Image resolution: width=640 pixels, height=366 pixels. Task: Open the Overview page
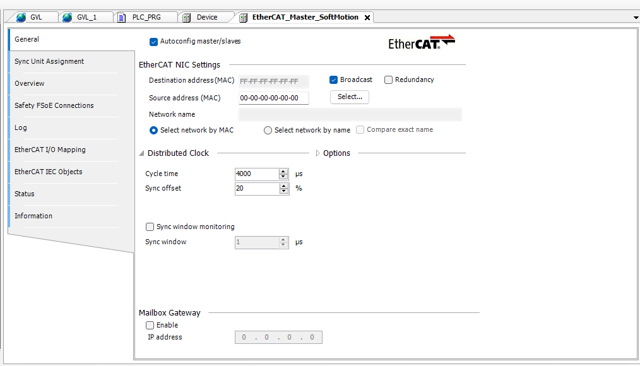click(71, 83)
